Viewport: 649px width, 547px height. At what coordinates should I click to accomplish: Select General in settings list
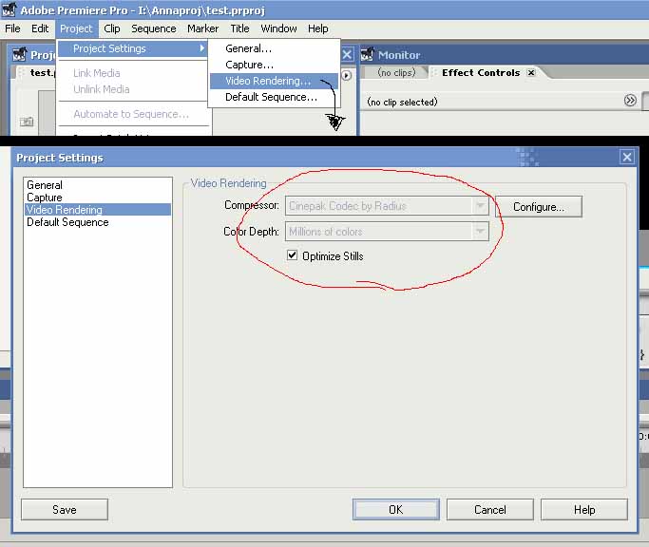coord(98,185)
